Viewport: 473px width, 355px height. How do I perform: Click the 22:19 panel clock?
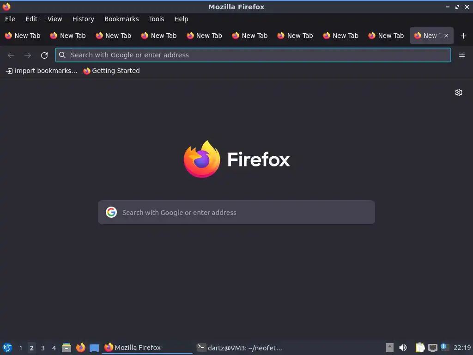(x=462, y=348)
